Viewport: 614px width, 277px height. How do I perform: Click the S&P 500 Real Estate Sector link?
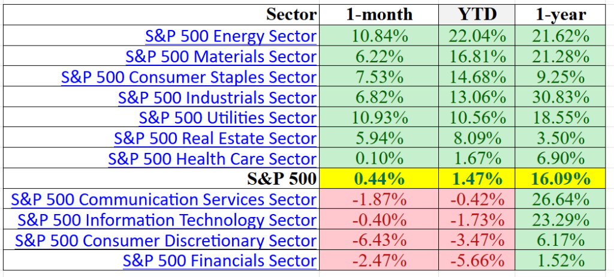(215, 138)
